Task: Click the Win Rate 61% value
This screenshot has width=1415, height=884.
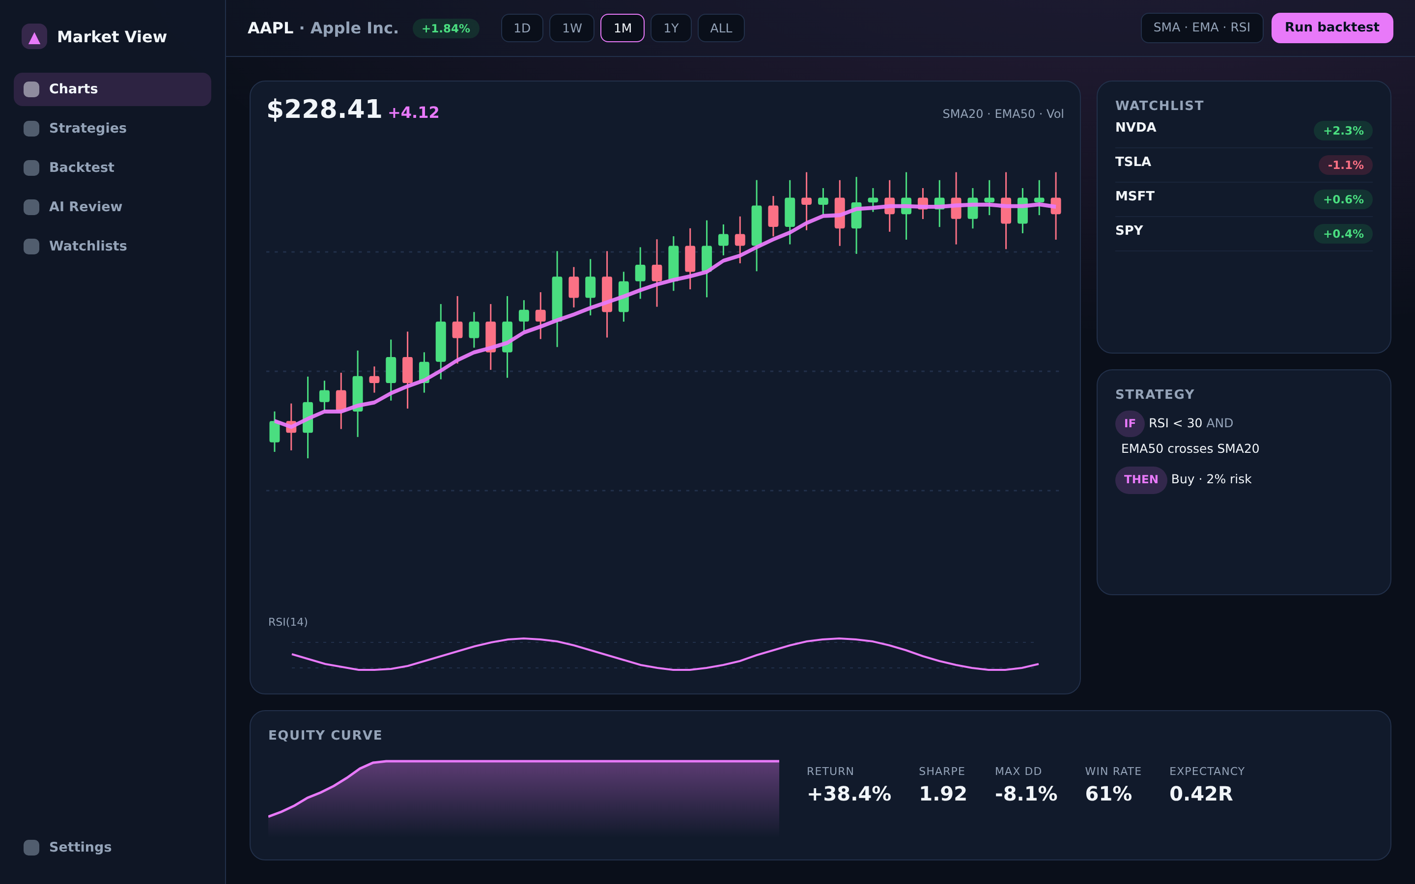Action: [1108, 794]
